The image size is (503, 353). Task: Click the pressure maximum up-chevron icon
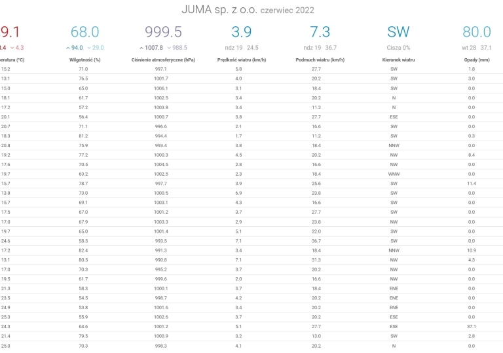click(x=141, y=48)
